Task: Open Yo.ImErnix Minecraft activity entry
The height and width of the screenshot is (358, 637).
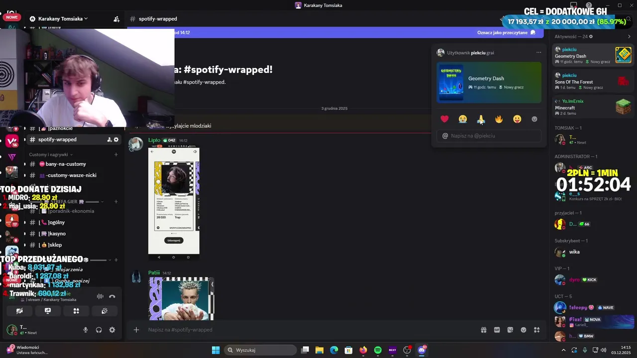Action: point(593,107)
